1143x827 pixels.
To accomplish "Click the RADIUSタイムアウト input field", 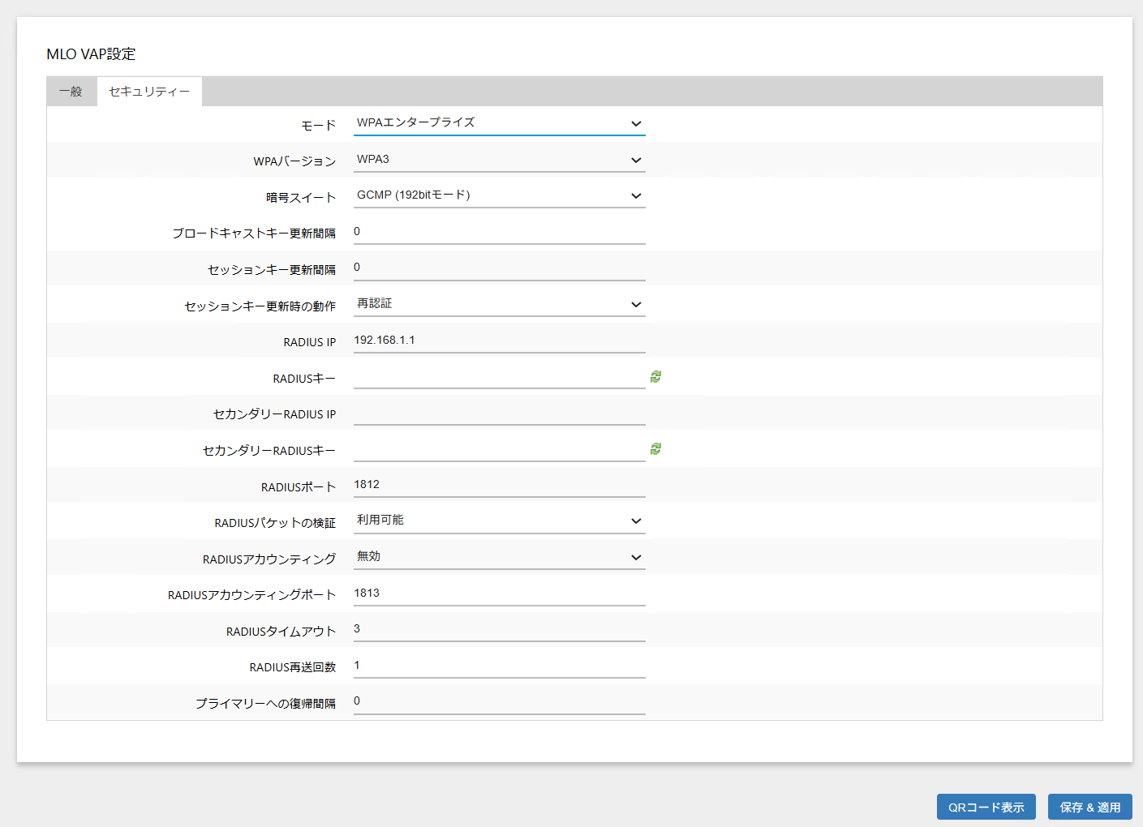I will (499, 629).
